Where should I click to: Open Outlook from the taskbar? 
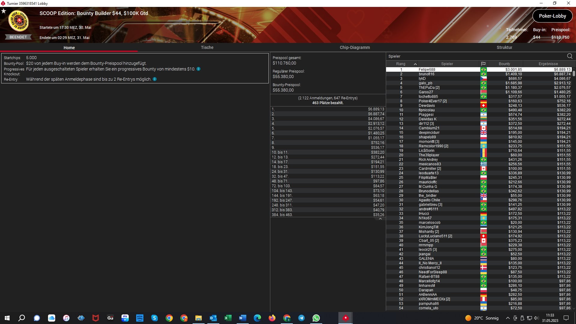coord(213,318)
